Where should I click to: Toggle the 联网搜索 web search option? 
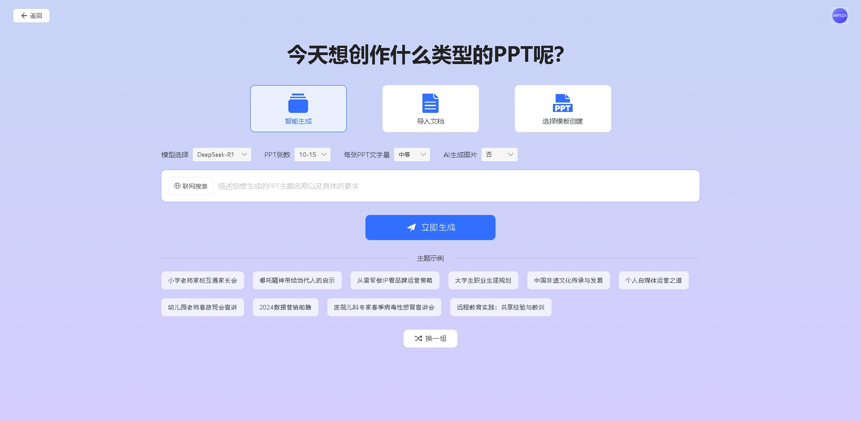coord(191,186)
